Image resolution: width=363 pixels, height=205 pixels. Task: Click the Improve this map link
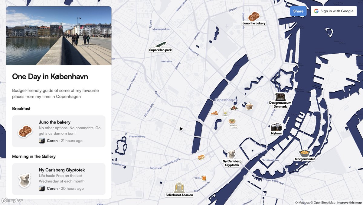(x=349, y=203)
